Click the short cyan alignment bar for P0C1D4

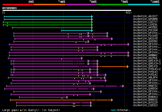click(x=76, y=30)
